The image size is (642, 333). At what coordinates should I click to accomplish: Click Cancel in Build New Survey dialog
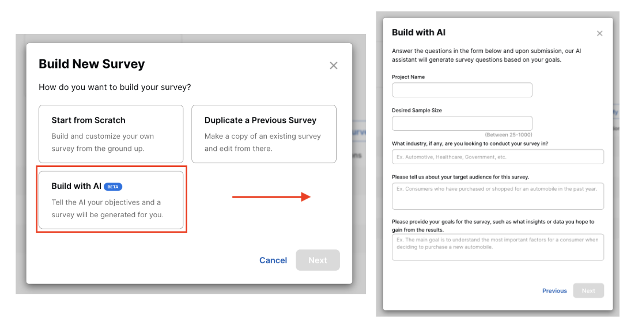273,260
